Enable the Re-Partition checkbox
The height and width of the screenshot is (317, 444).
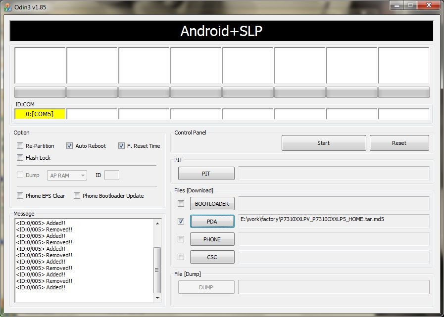click(20, 146)
